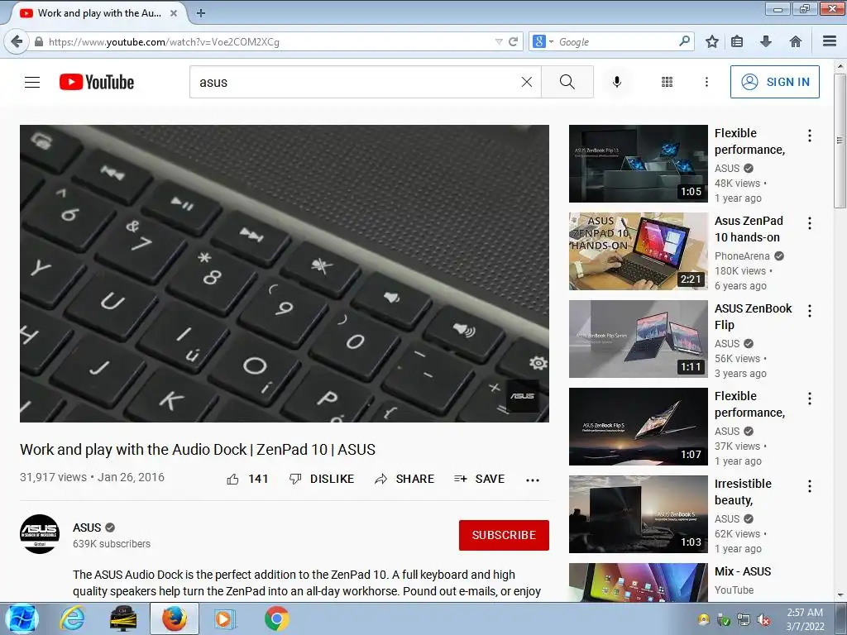Open the ASUS channel avatar

click(x=40, y=534)
